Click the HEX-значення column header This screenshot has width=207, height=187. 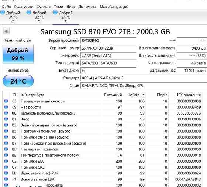pos(185,95)
